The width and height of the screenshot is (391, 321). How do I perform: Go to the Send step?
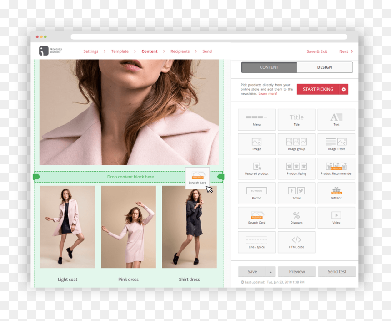[207, 51]
